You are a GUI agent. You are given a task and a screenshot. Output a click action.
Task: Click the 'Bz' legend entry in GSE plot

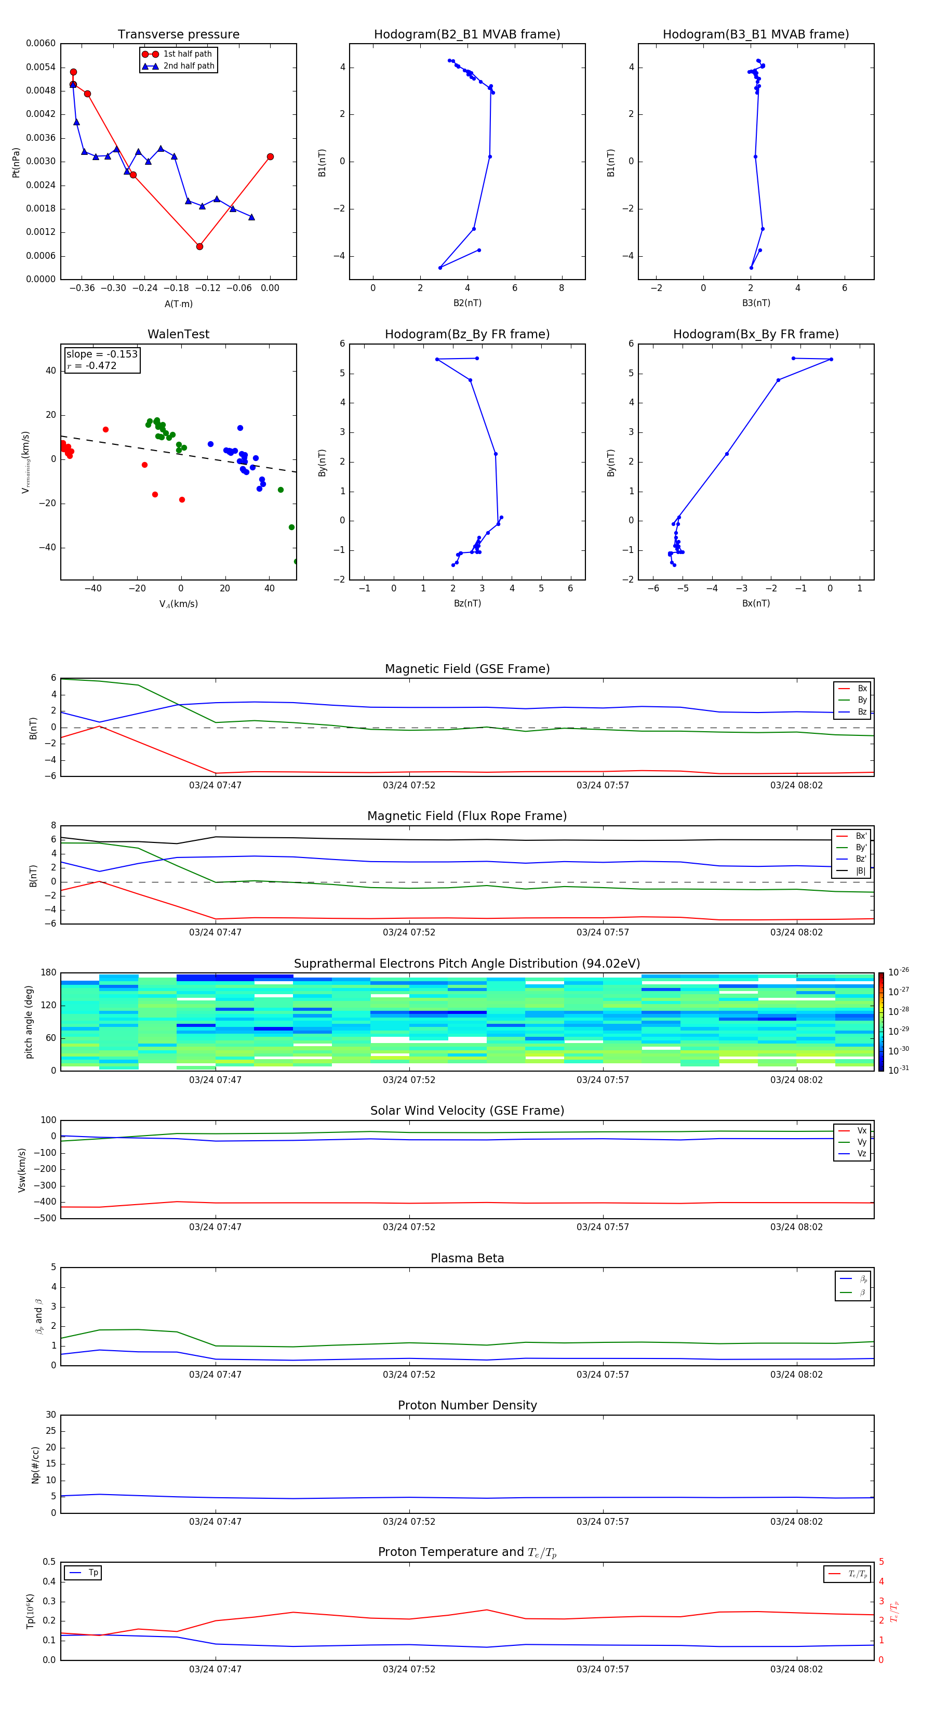(x=852, y=711)
